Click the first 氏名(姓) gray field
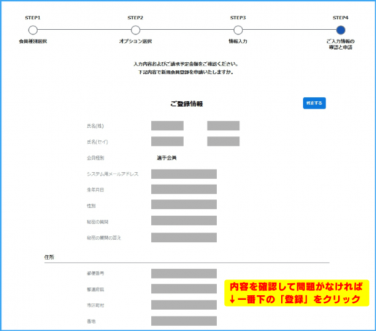 pyautogui.click(x=167, y=126)
